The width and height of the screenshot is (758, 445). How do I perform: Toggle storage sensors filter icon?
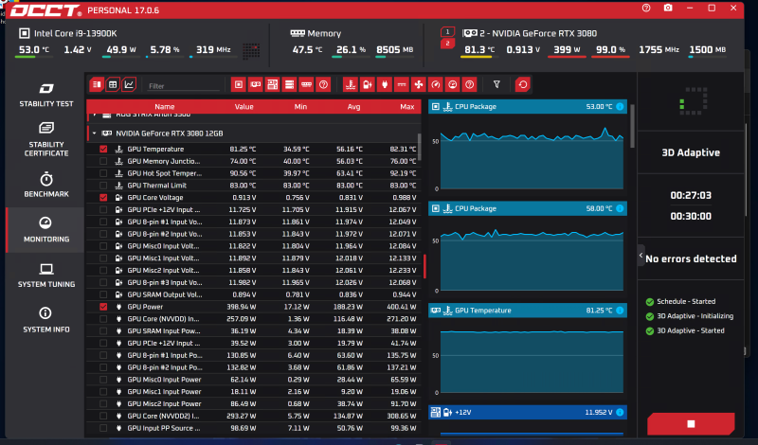[289, 85]
